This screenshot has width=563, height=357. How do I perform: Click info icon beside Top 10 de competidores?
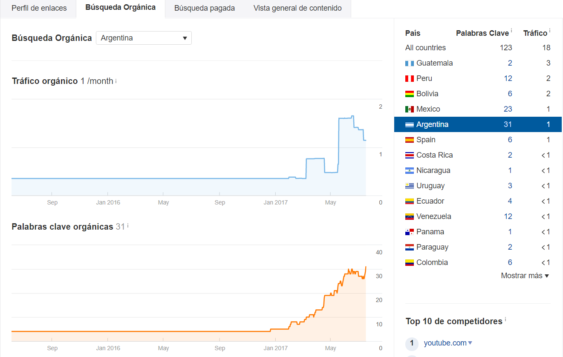pos(505,319)
